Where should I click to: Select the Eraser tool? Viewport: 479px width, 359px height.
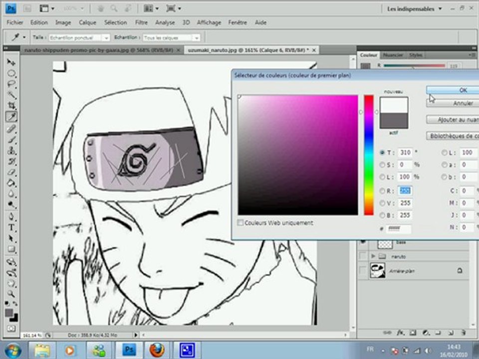[x=11, y=172]
